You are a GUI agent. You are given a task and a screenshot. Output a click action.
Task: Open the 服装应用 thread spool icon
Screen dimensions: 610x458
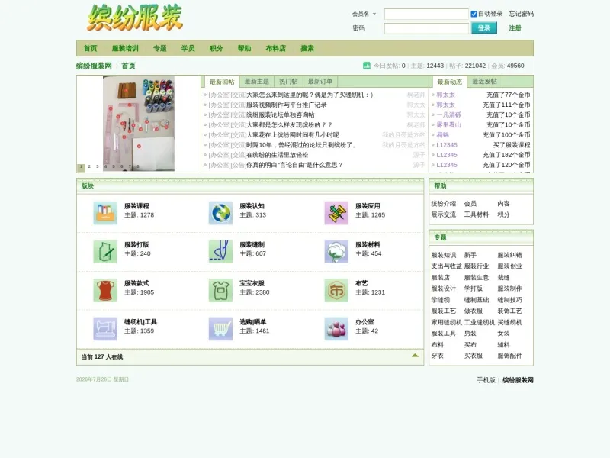click(336, 213)
